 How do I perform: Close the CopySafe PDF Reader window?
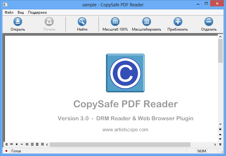(x=217, y=4)
